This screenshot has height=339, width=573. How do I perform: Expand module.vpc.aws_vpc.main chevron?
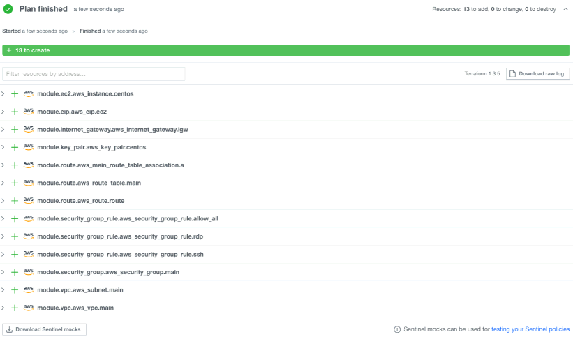pyautogui.click(x=3, y=308)
